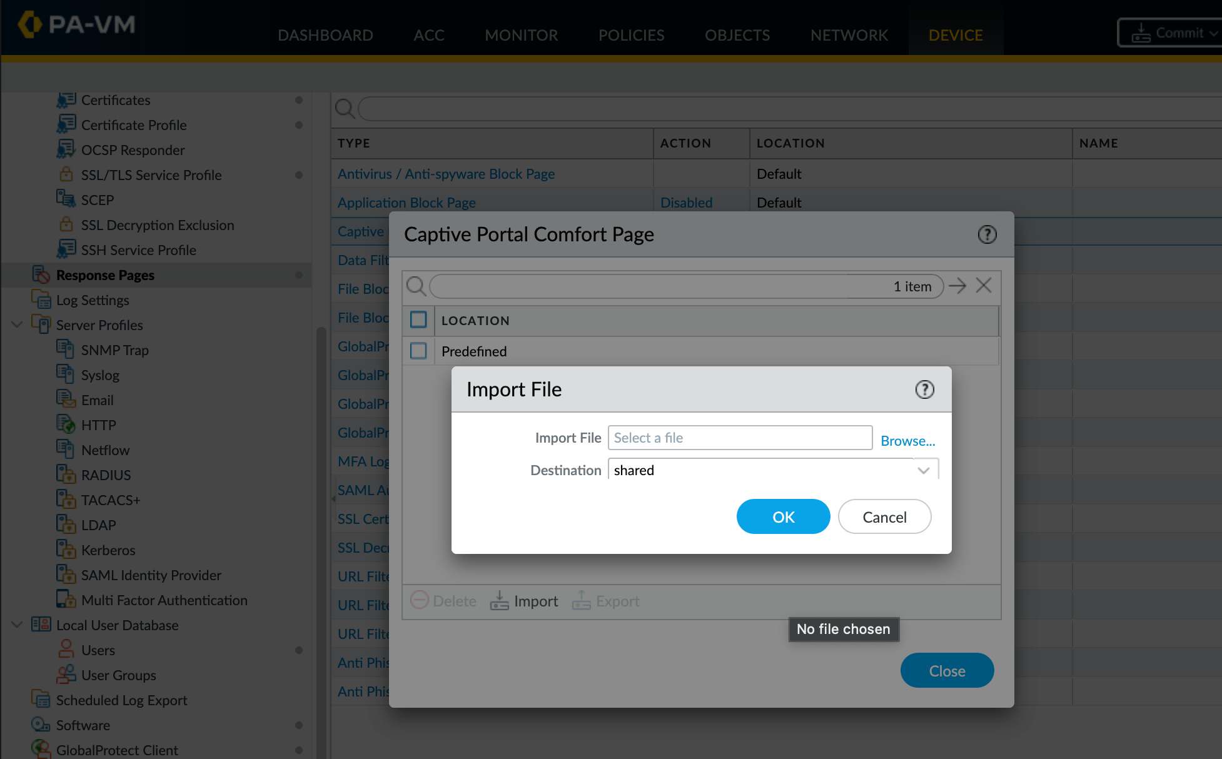This screenshot has height=759, width=1222.
Task: Open the MONITOR tab
Action: pos(521,35)
